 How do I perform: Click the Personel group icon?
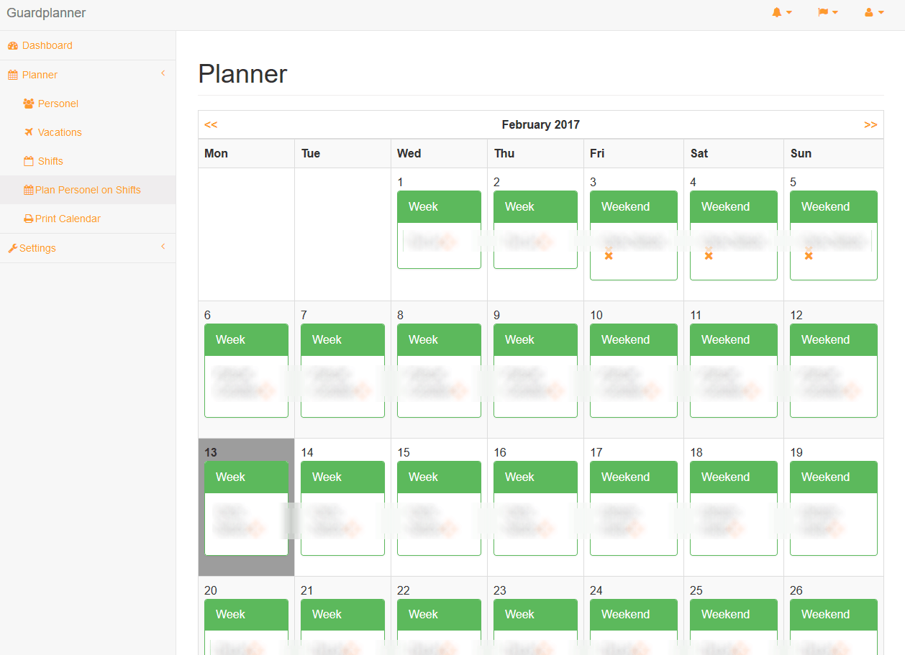29,104
